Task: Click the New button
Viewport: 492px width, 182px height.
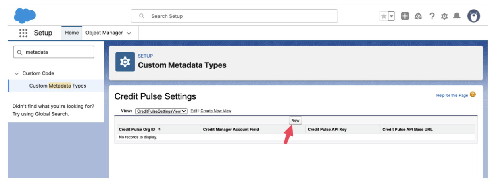Action: (295, 120)
